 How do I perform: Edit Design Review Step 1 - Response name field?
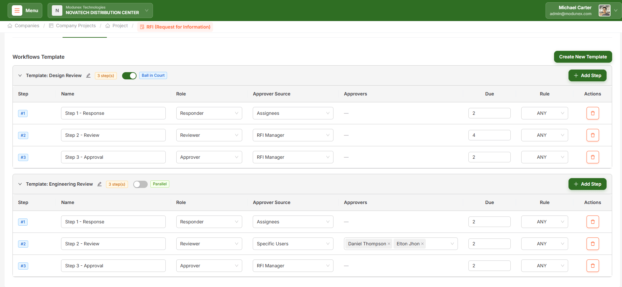[x=113, y=113]
